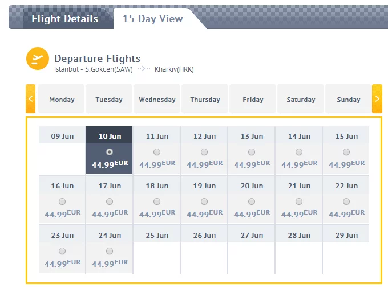This screenshot has height=288, width=388.
Task: Click the 14 Jun 44.99 EUR price
Action: (299, 164)
